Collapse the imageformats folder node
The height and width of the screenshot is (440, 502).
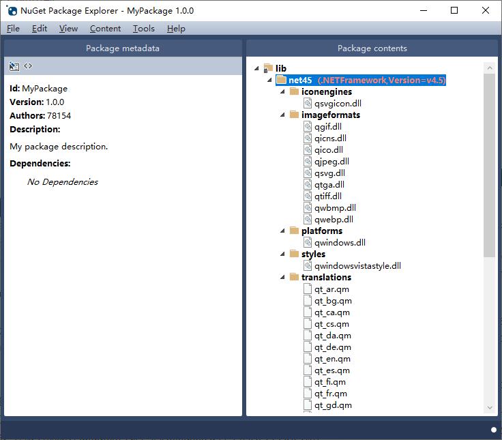click(282, 115)
